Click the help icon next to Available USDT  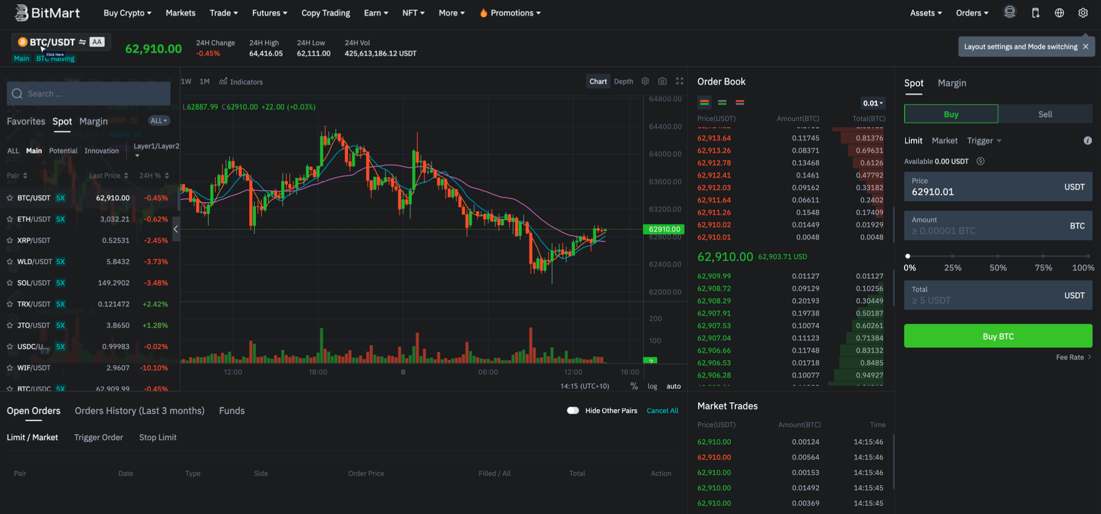981,161
